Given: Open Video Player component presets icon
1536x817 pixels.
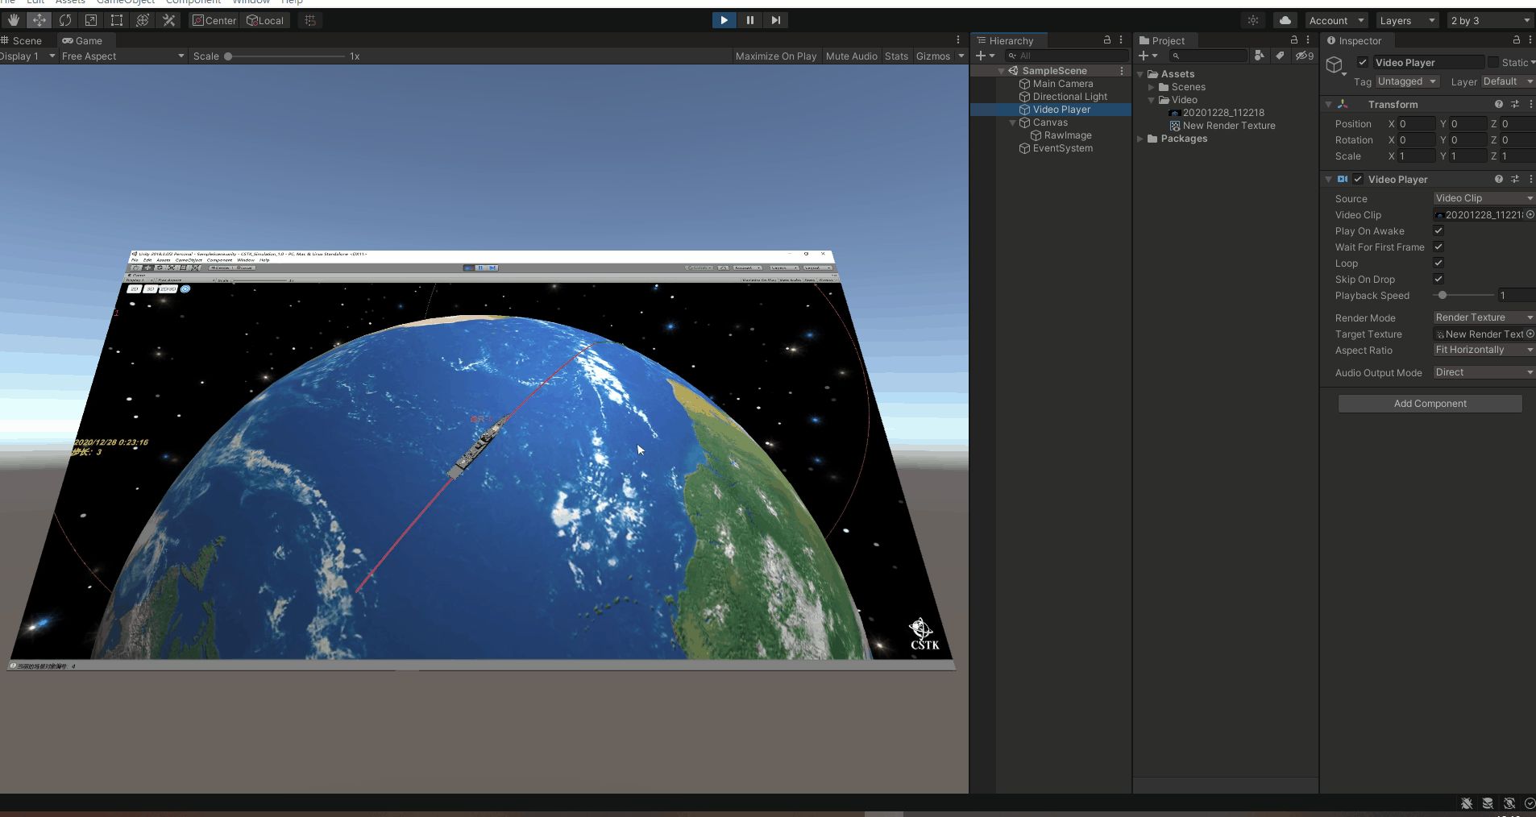Looking at the screenshot, I should (1515, 179).
